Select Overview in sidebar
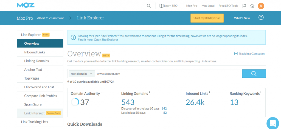 (x=40, y=44)
